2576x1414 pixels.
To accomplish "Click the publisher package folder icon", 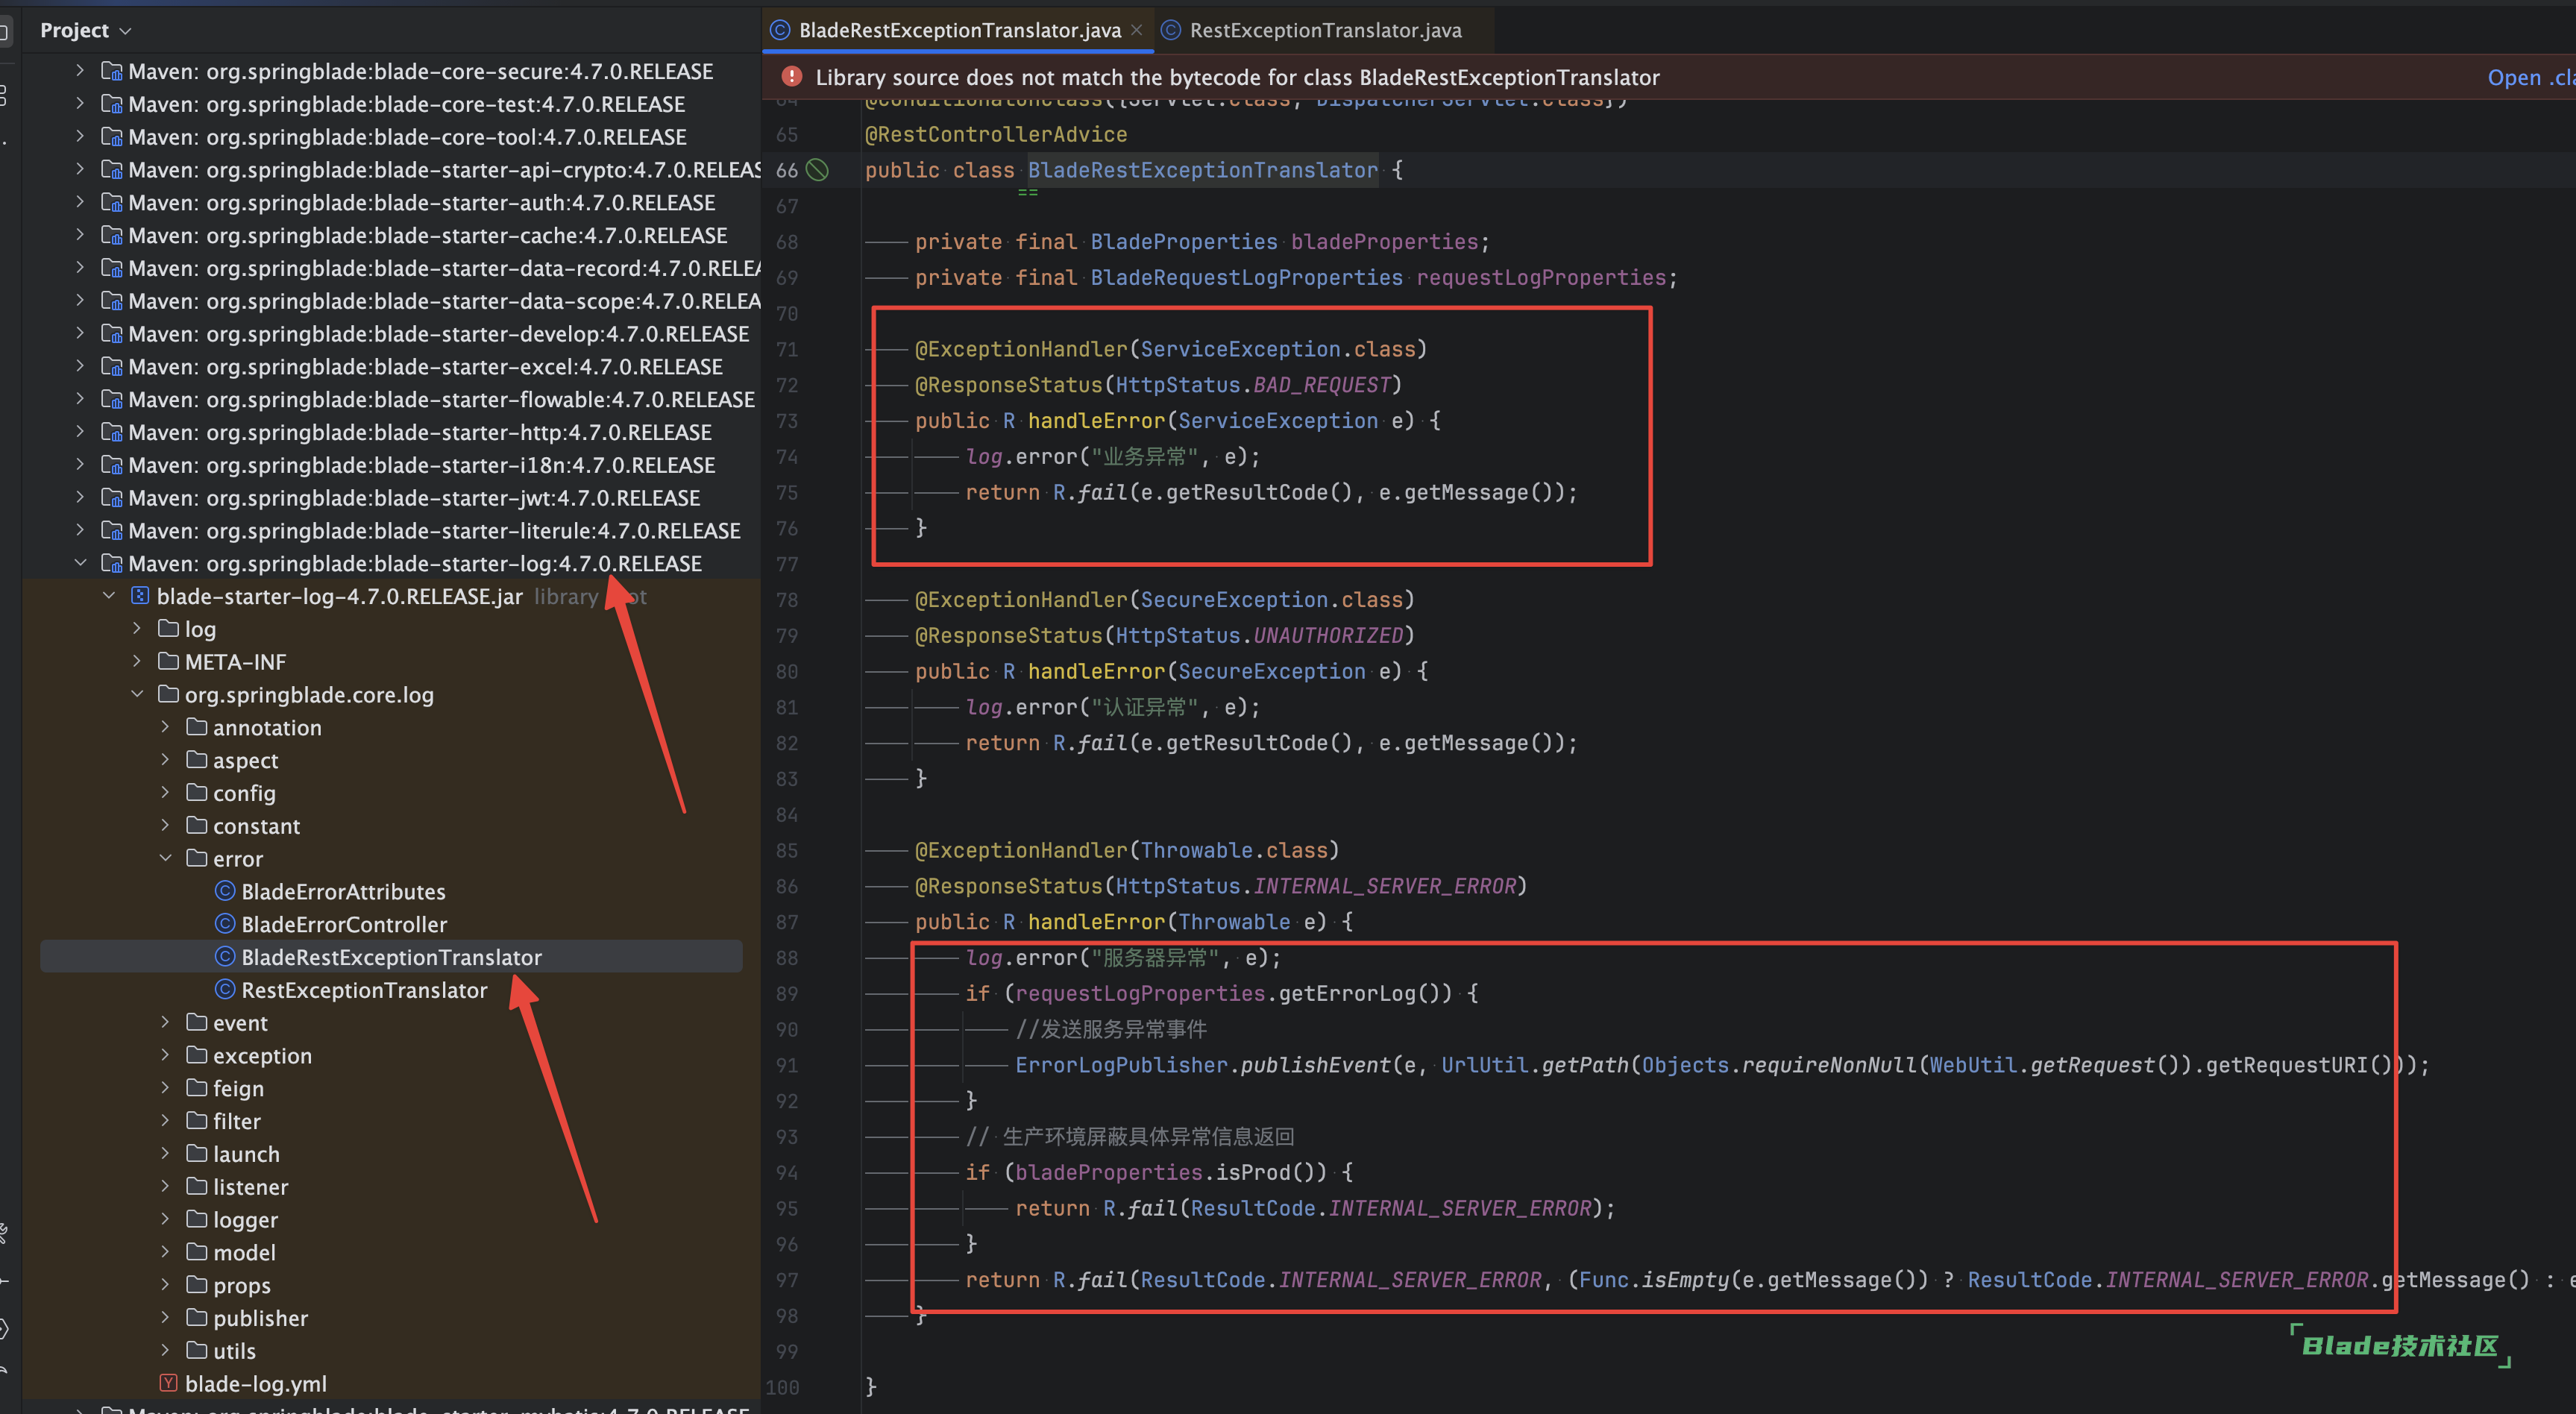I will pyautogui.click(x=197, y=1318).
